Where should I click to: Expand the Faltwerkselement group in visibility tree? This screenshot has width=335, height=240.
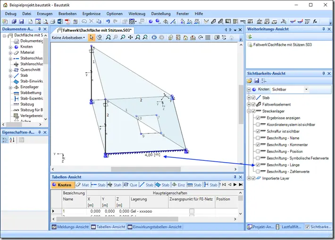tap(249, 104)
